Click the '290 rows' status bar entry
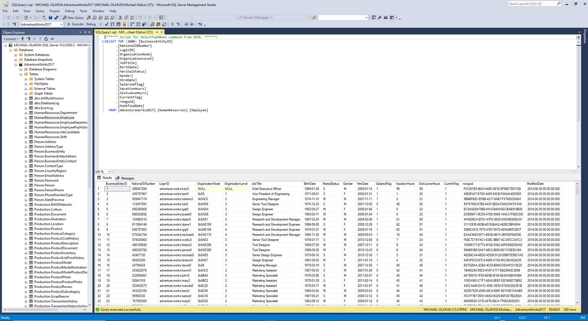Viewport: 588px width, 321px height. click(570, 310)
